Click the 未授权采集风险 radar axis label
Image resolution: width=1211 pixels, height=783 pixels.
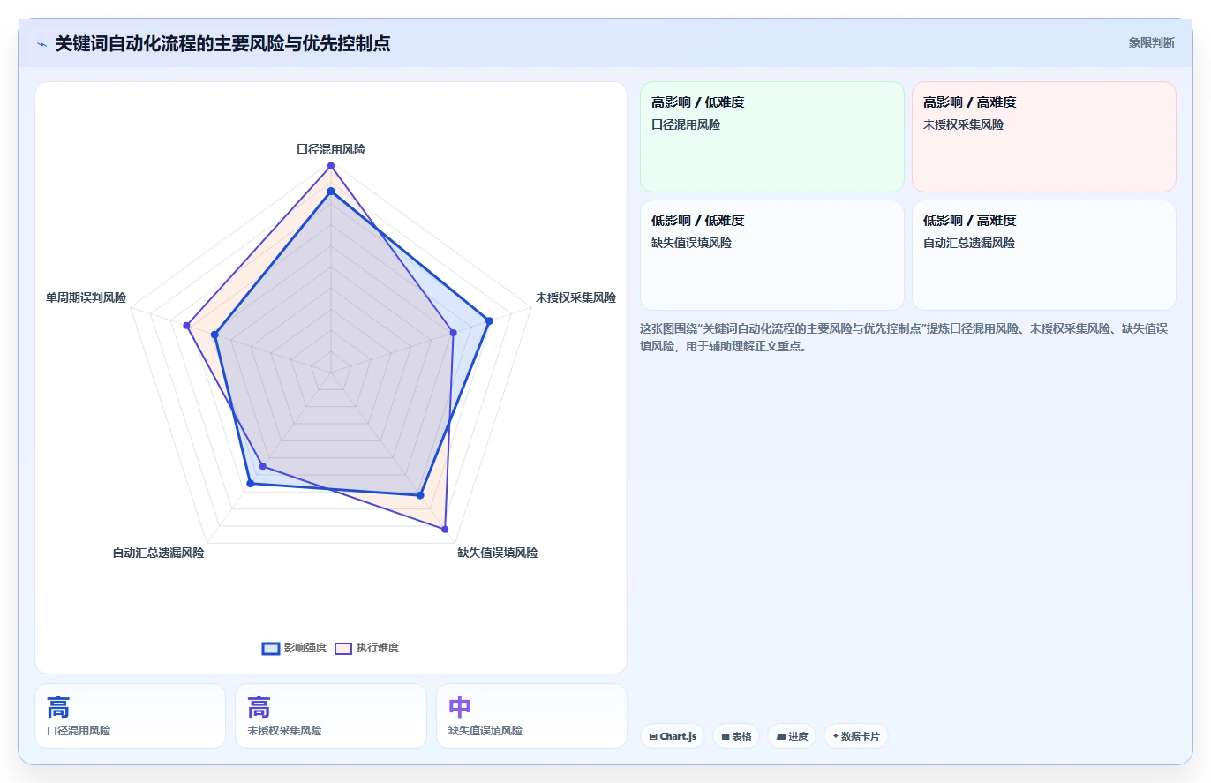point(575,297)
